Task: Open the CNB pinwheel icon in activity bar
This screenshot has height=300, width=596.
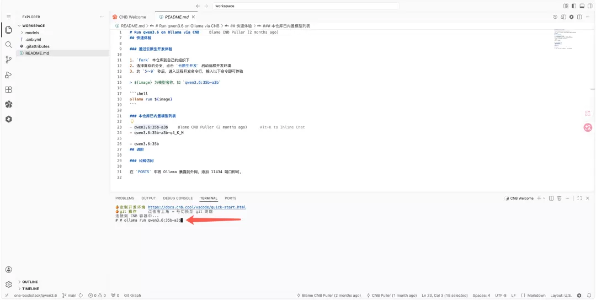Action: tap(8, 104)
